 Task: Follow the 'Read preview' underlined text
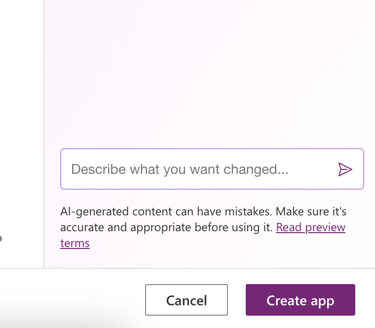point(310,227)
